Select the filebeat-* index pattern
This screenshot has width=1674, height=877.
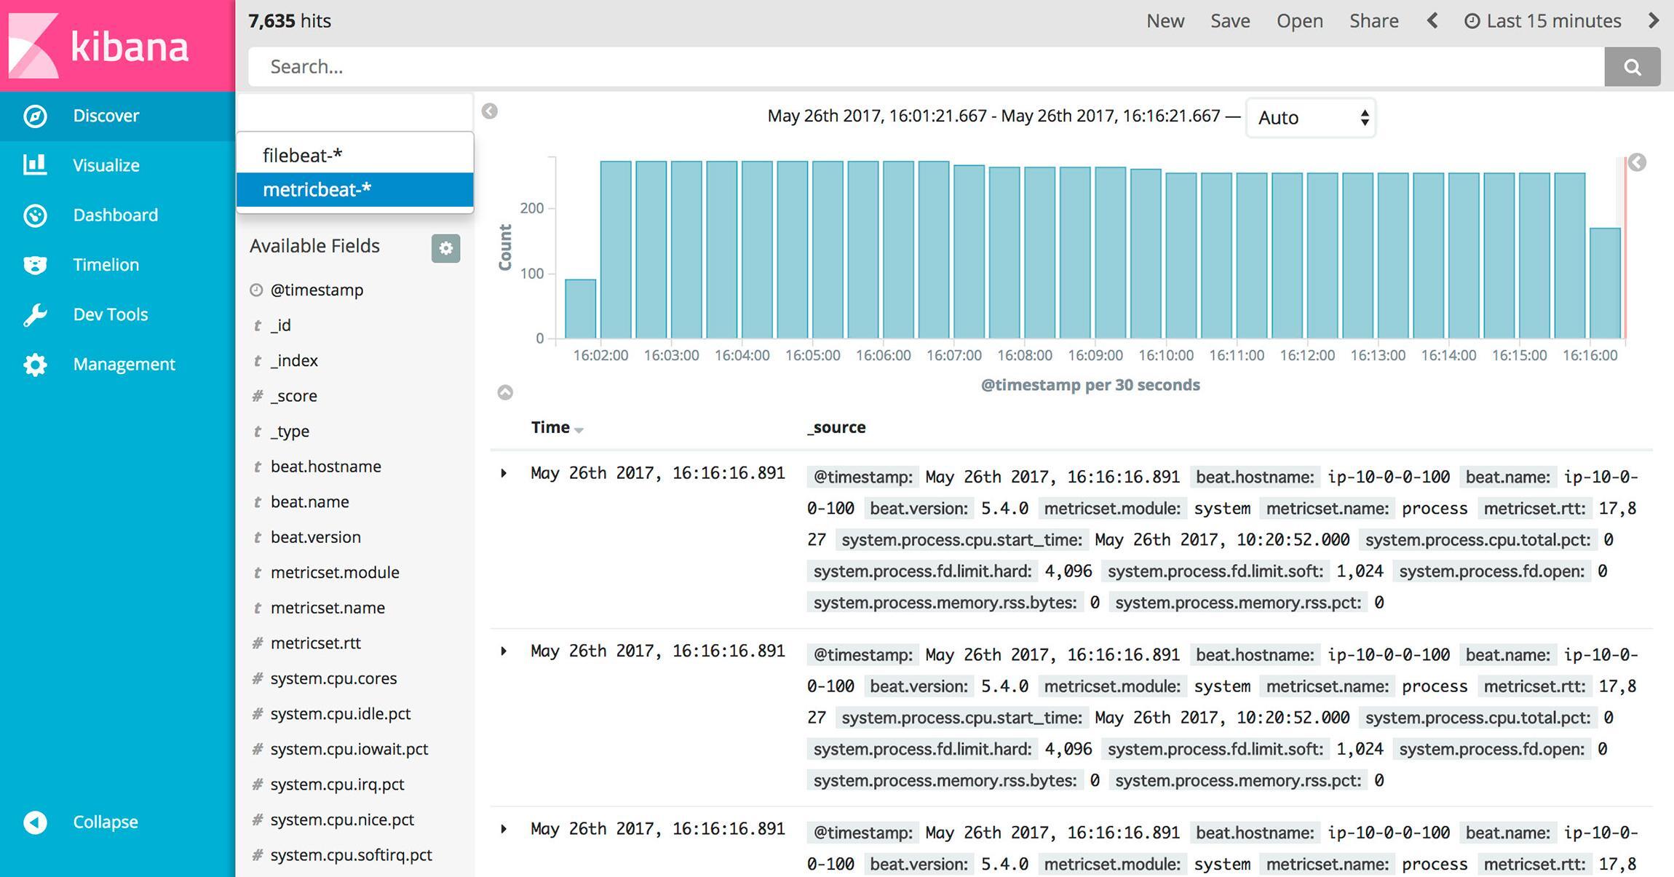click(303, 155)
